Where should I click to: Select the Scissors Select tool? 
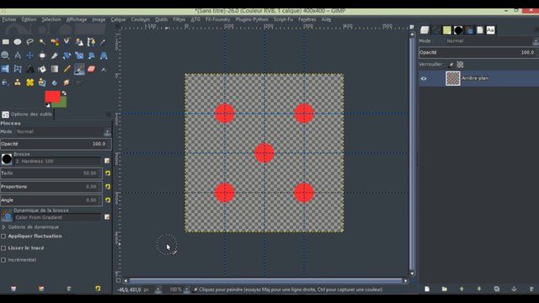point(67,42)
